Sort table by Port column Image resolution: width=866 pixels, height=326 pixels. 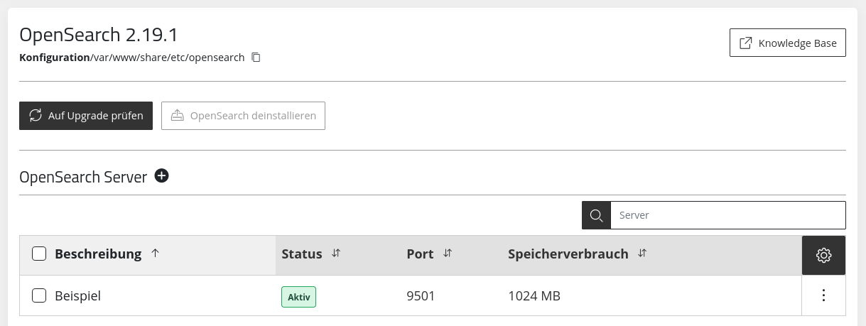429,254
